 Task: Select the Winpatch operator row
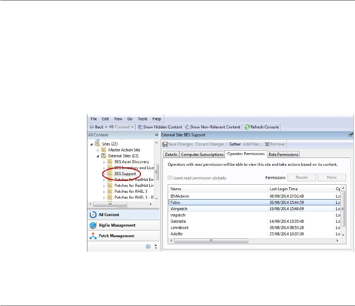(x=254, y=209)
